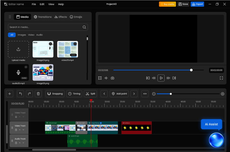Skip to the start of preview

click(x=148, y=78)
